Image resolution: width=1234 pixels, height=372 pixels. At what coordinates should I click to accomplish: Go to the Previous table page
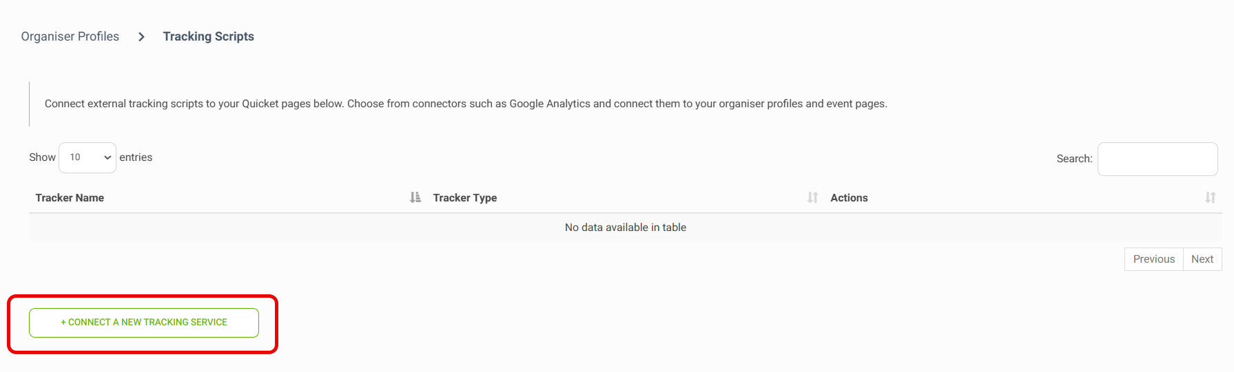1153,259
